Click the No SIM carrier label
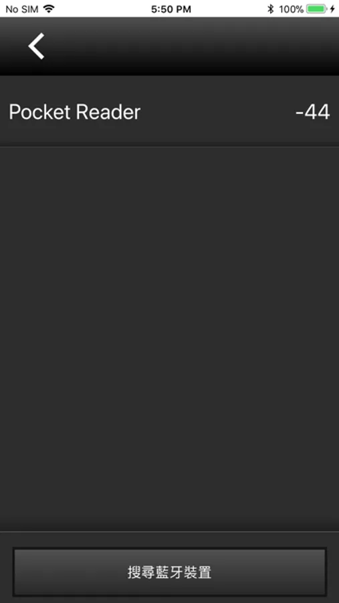Viewport: 339px width, 603px height. pyautogui.click(x=22, y=9)
